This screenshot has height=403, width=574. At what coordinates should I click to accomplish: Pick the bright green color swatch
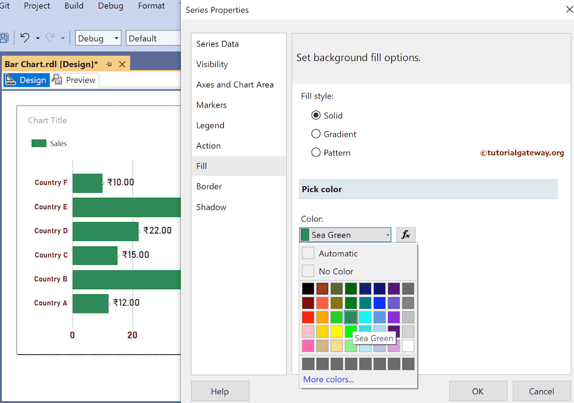[350, 331]
